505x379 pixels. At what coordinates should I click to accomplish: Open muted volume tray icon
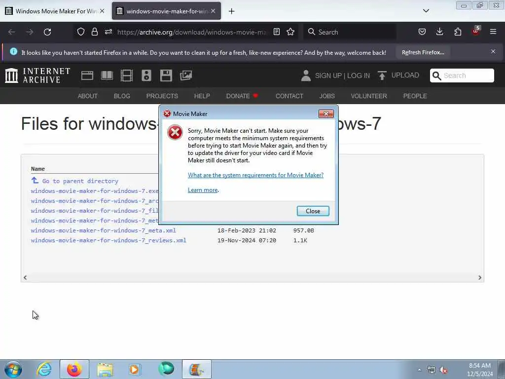[x=443, y=370]
